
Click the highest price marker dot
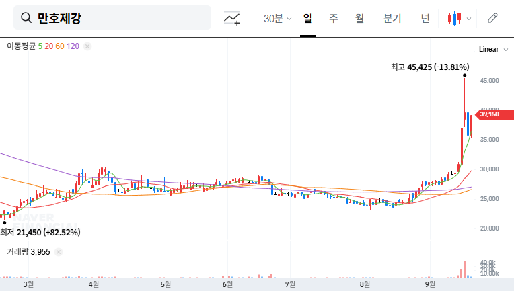[x=464, y=75]
